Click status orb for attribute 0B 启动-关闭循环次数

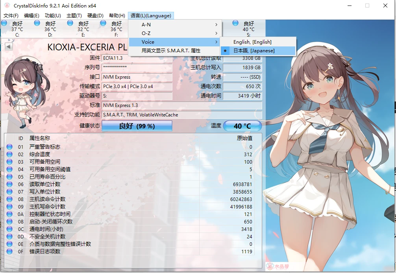click(x=9, y=221)
